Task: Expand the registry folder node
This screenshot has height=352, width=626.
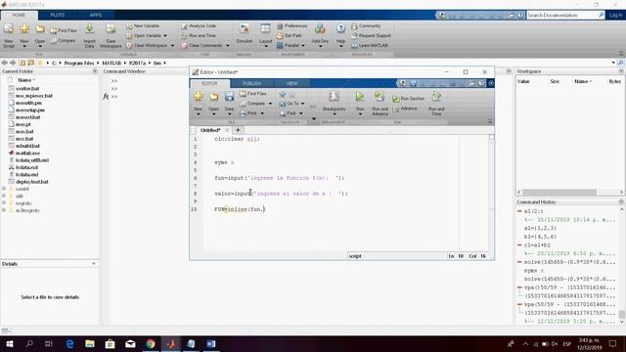Action: tap(4, 203)
